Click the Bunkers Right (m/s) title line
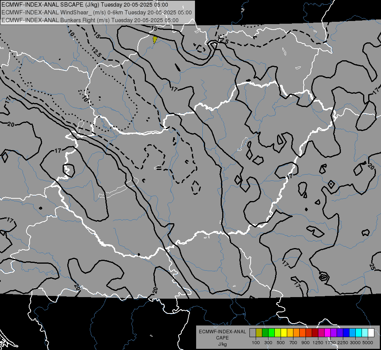Viewport: 381px width, 350px height. (90, 20)
